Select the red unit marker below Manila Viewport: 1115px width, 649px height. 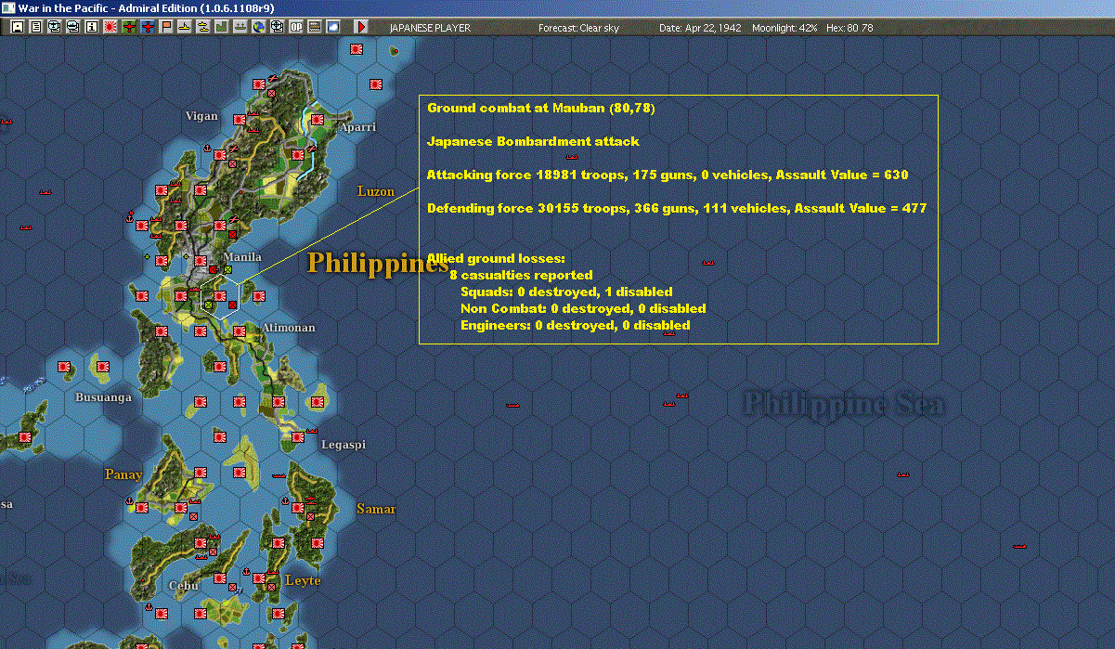click(x=214, y=270)
